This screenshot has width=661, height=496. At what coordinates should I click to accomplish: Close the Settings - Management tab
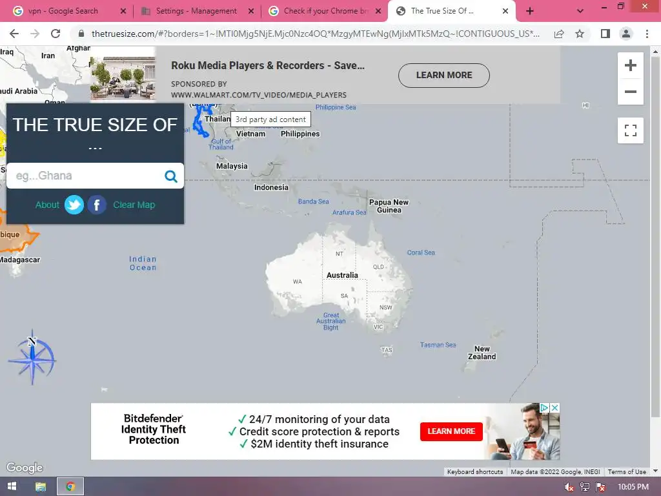[x=251, y=11]
